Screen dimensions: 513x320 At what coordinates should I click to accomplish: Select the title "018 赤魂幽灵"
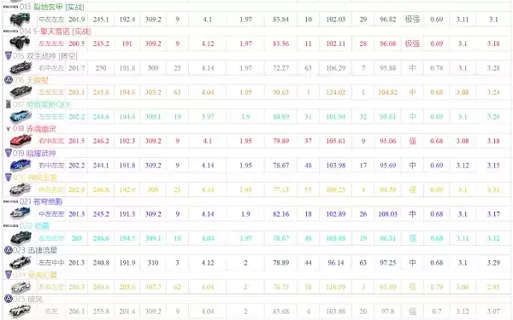34,129
